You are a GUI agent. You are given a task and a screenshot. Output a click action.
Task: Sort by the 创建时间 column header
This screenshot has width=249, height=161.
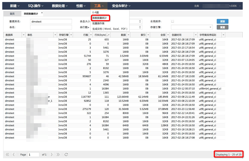176,35
